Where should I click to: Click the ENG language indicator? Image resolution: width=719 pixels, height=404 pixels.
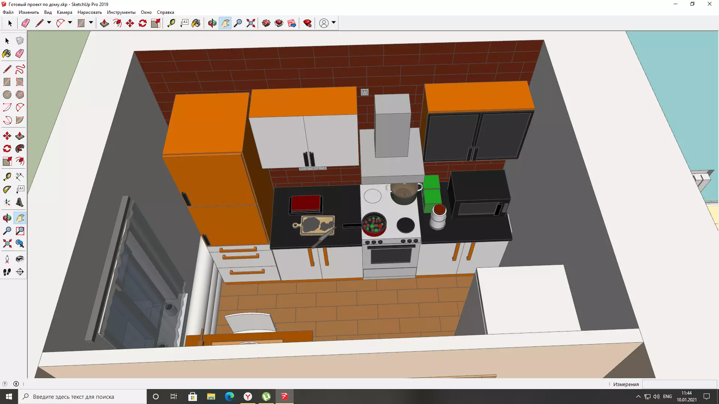[667, 397]
